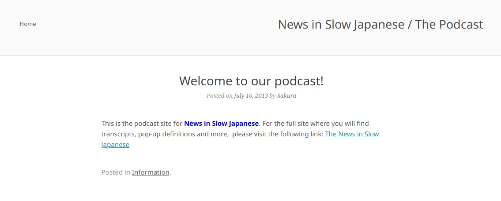Screen dimensions: 501x201
Task: Click the bold blue 'News in Slow Japanese' text
Action: pyautogui.click(x=221, y=124)
